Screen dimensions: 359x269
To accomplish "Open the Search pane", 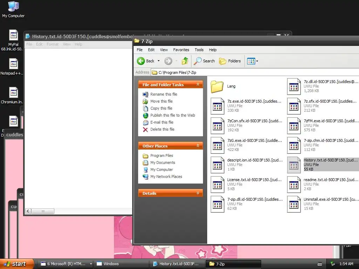I will 204,61.
